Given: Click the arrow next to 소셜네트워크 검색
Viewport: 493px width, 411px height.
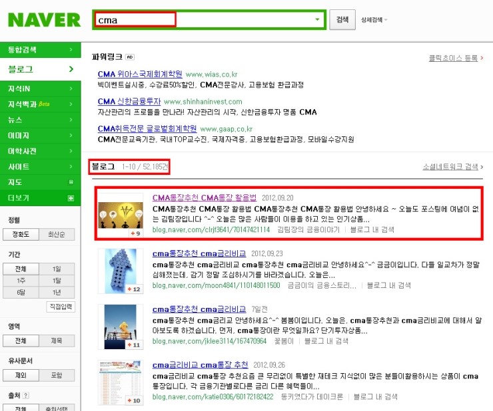Looking at the screenshot, I should point(482,167).
